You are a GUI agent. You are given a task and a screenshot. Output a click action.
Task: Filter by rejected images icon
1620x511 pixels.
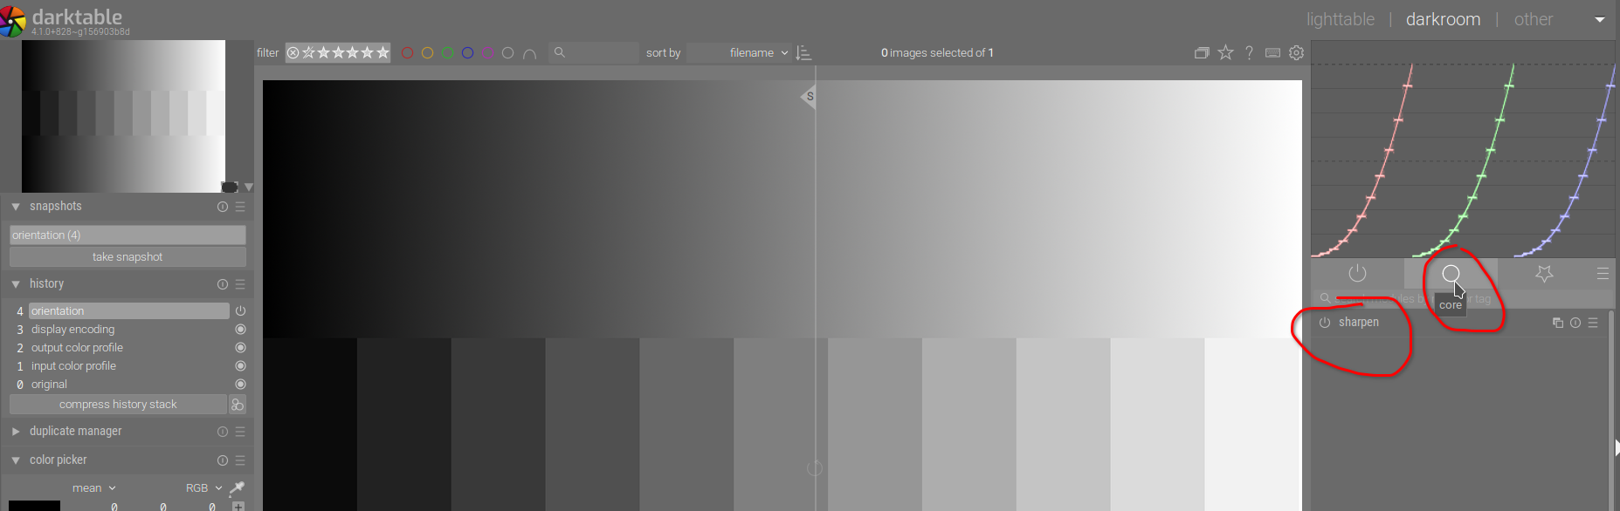click(293, 53)
